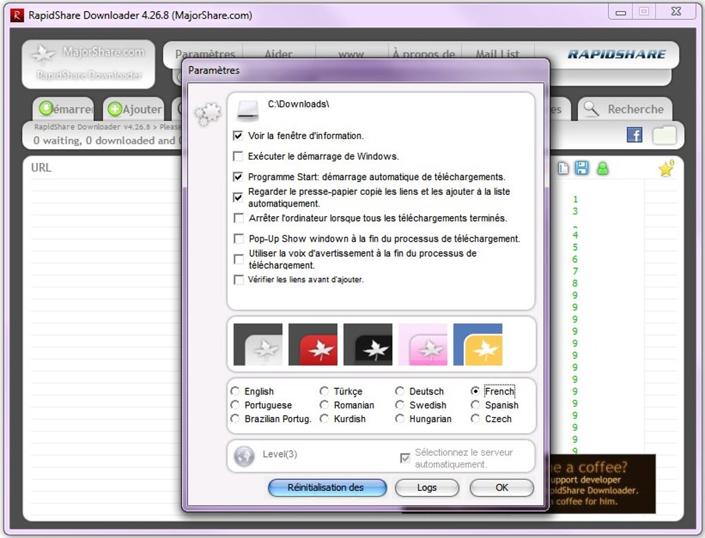Screen dimensions: 705x538
Task: Uncheck Voir la fenêtre d'information
Action: coord(238,135)
